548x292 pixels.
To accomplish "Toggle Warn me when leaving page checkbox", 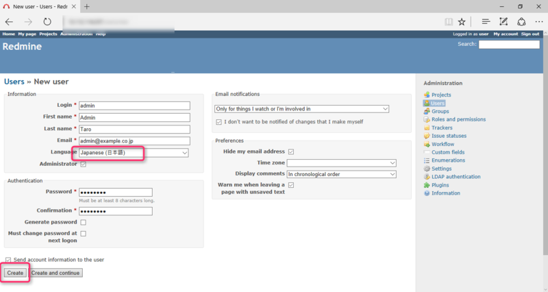I will pos(291,184).
